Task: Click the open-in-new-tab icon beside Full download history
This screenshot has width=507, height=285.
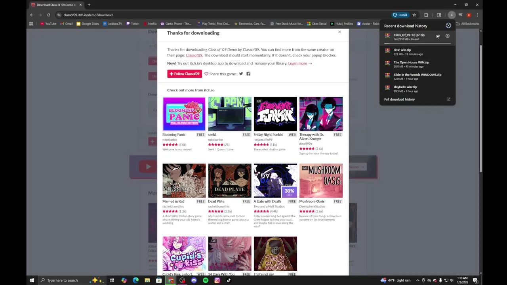Action: tap(448, 99)
